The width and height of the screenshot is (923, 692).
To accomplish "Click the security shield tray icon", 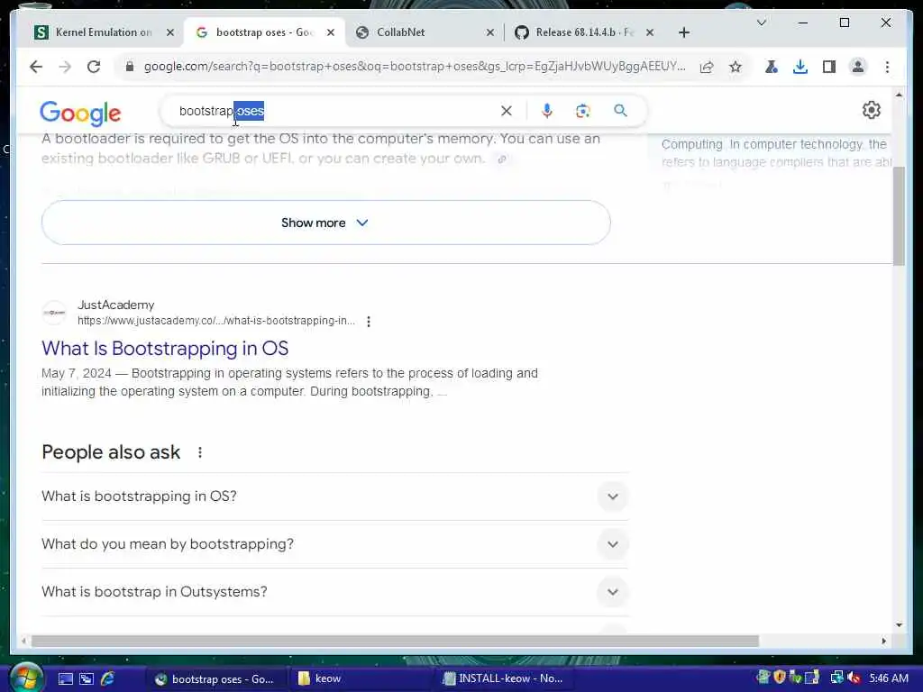I will (x=780, y=678).
